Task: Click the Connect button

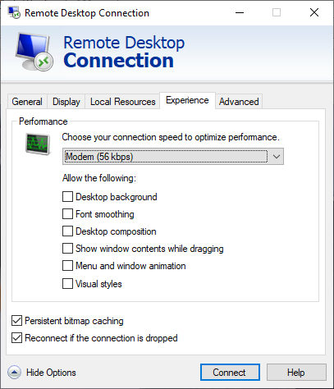Action: point(230,373)
